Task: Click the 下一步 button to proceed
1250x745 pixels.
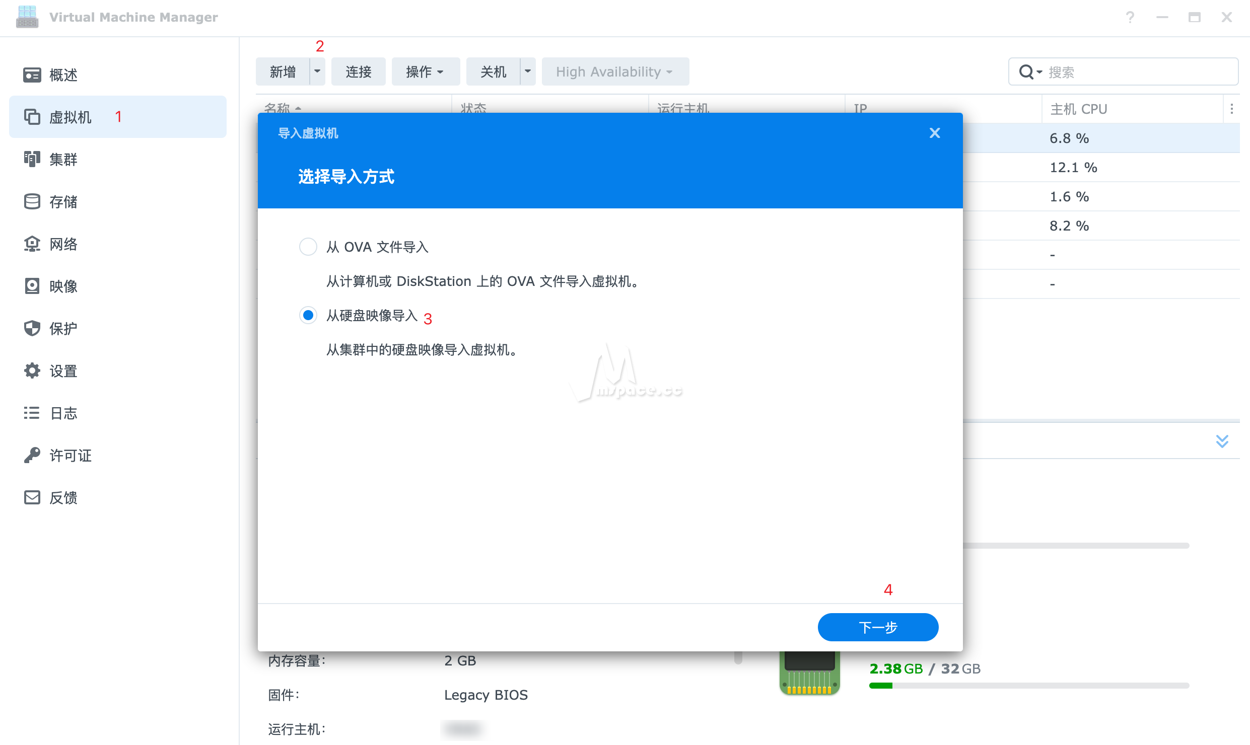Action: [877, 627]
